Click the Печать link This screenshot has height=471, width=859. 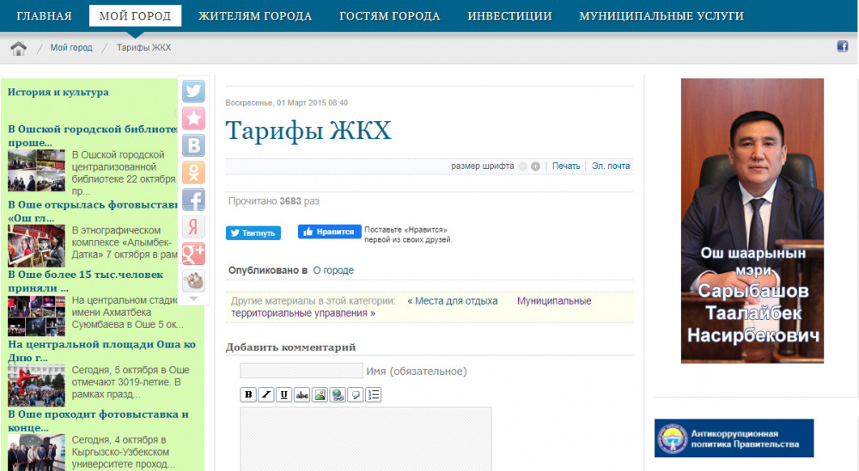click(x=566, y=166)
